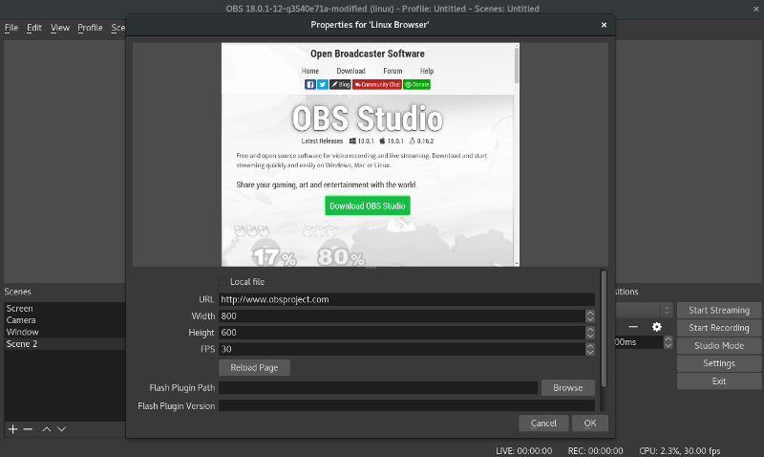Viewport: 764px width, 457px height.
Task: Click the Height value field
Action: (402, 333)
